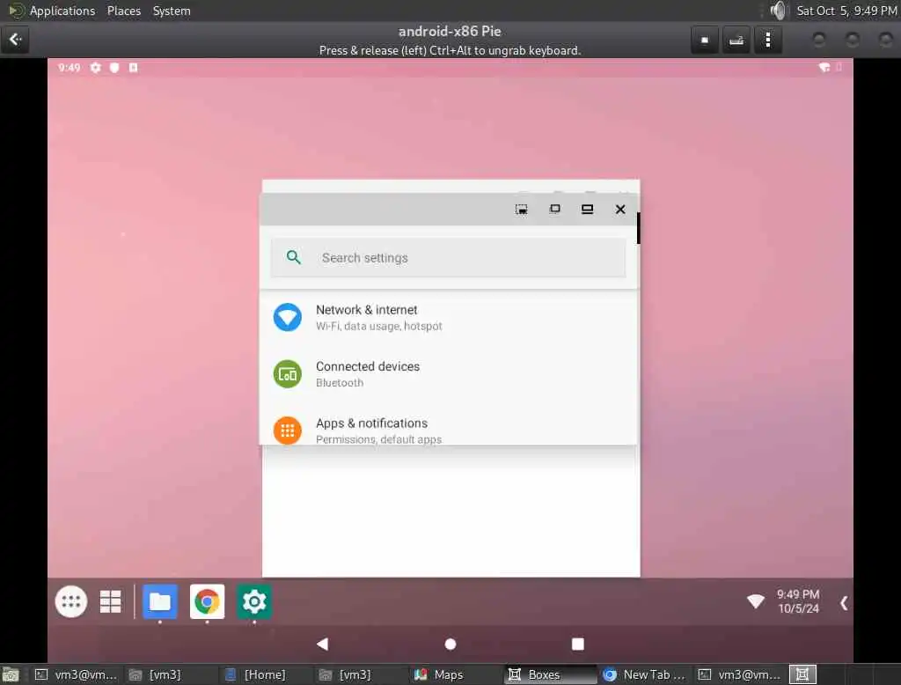Screen dimensions: 901x685
Task: Click the volume speaker icon in top panel
Action: pyautogui.click(x=778, y=11)
